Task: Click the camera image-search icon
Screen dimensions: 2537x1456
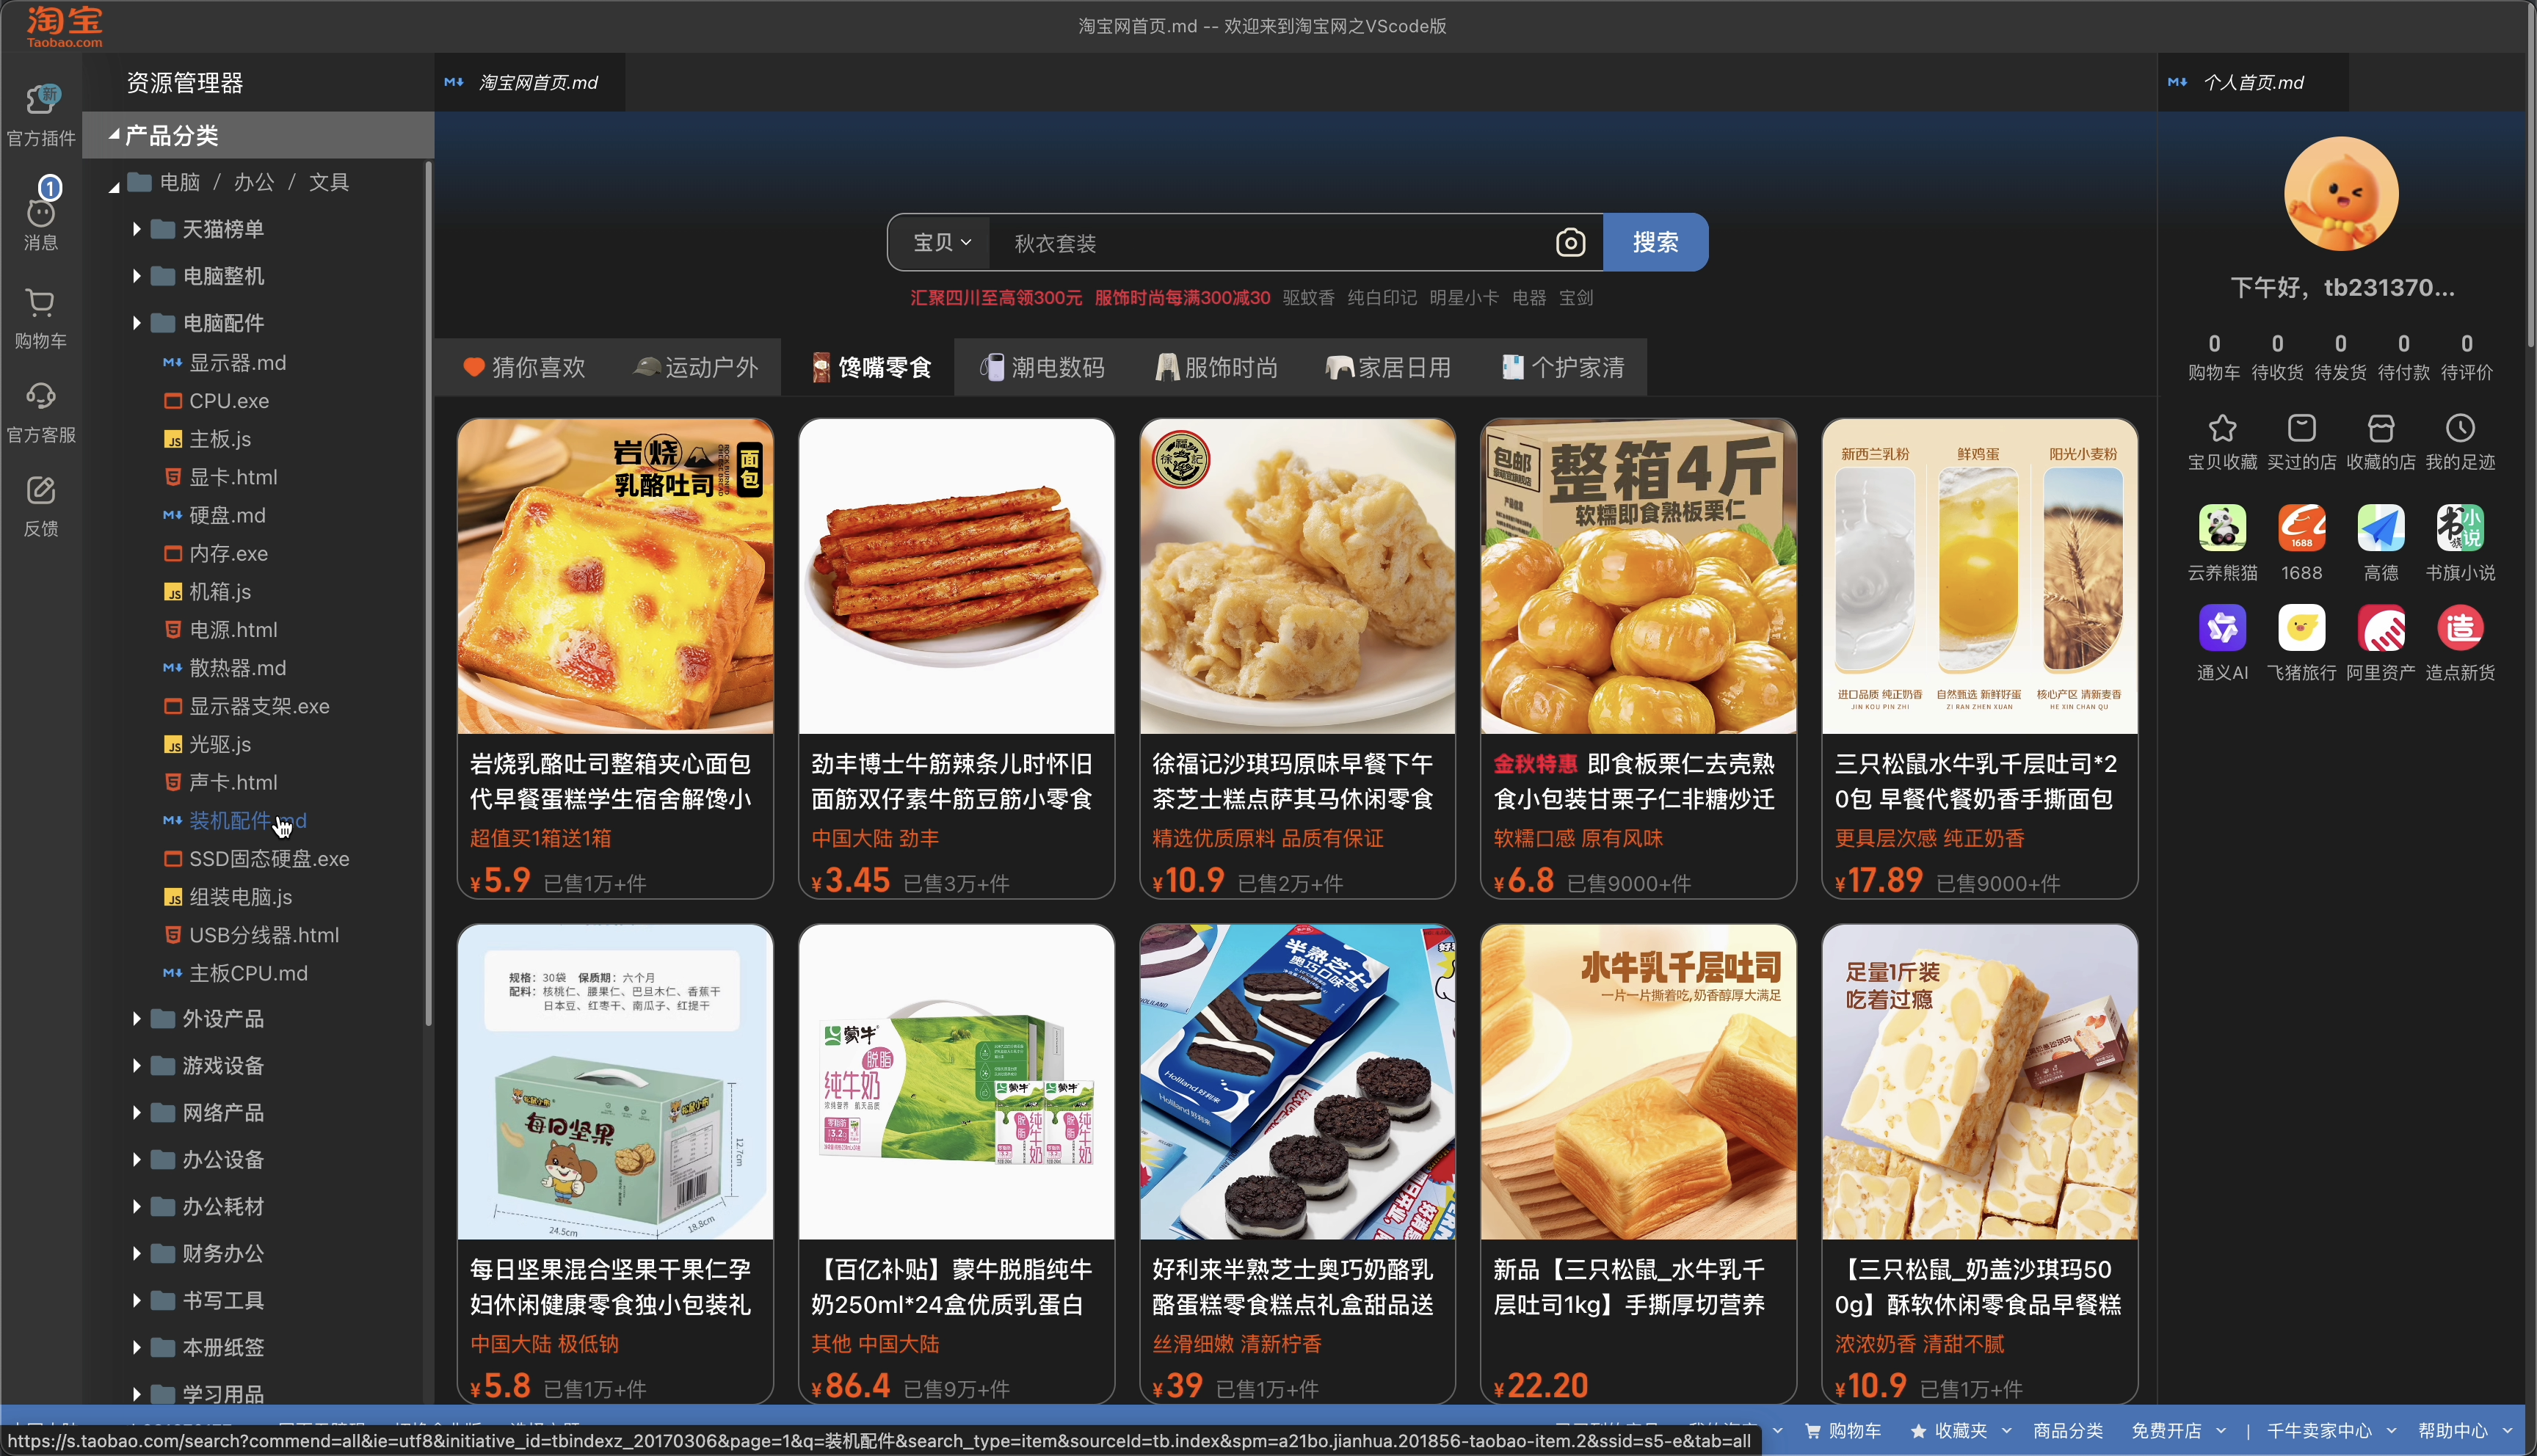Action: point(1570,242)
